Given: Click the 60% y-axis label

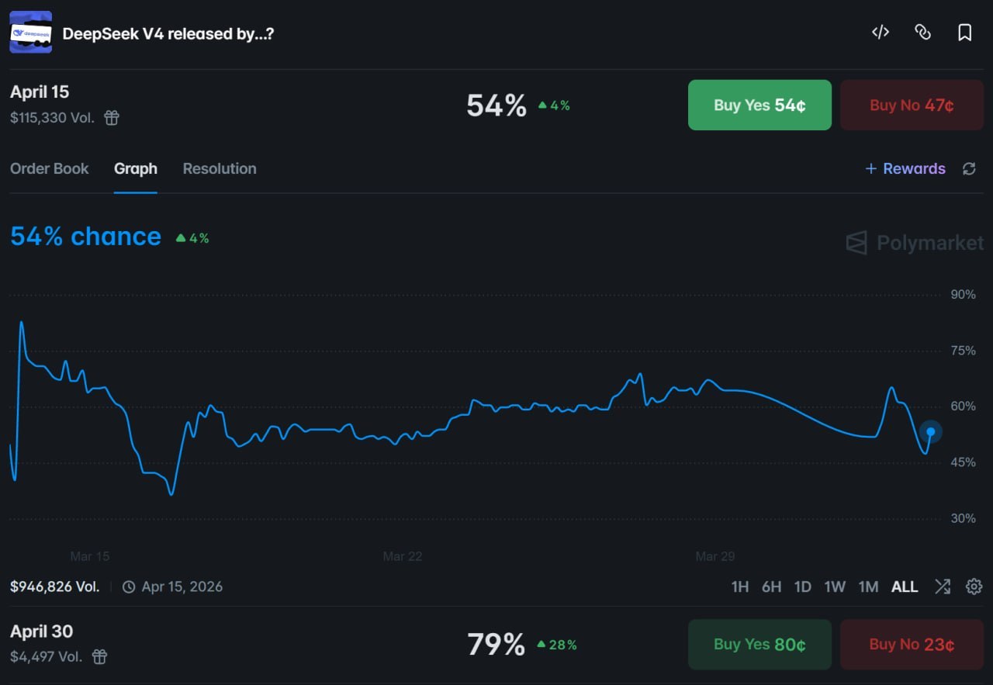Looking at the screenshot, I should click(964, 407).
